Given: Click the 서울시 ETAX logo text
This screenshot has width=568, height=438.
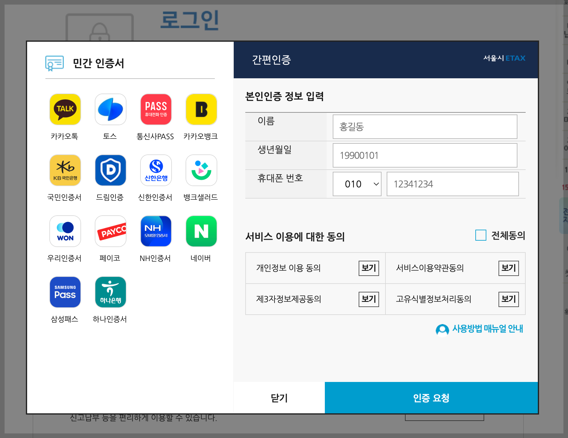Looking at the screenshot, I should point(504,58).
